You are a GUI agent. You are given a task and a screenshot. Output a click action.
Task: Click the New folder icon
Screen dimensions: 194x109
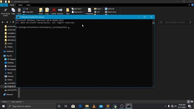[68, 10]
